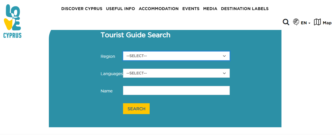Viewport: 336px width, 135px height.
Task: Expand the Languages select dropdown
Action: (x=176, y=73)
